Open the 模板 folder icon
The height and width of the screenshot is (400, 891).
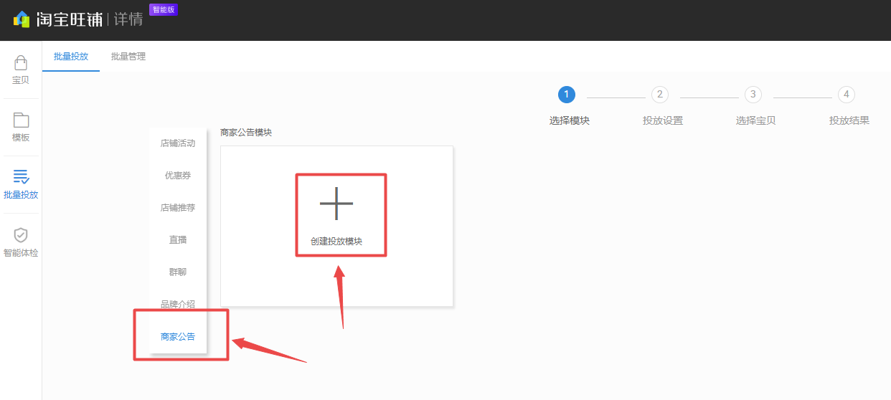[21, 120]
